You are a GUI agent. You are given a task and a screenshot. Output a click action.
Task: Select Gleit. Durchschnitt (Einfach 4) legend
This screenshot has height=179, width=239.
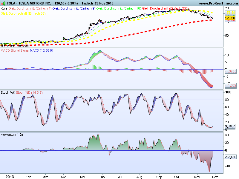point(30,9)
